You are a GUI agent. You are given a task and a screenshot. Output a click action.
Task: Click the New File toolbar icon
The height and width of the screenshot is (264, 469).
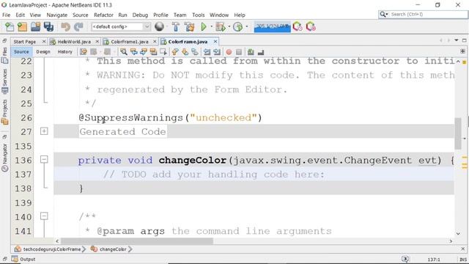pos(10,27)
